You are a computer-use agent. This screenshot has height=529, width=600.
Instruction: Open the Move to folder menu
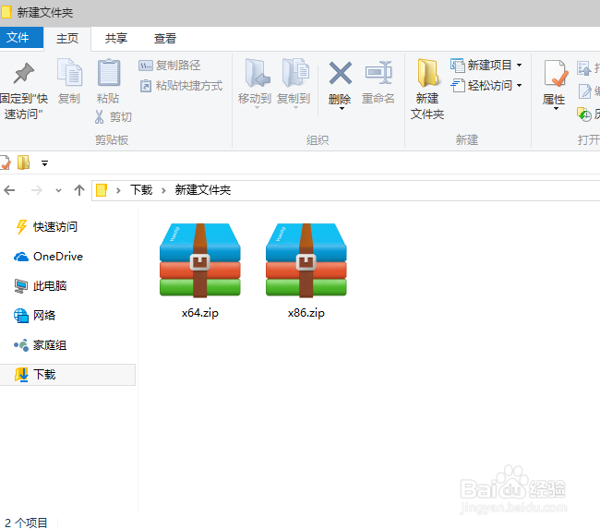(x=255, y=83)
